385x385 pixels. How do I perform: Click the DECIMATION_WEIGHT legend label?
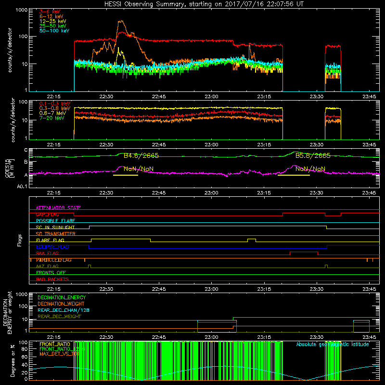coord(61,304)
